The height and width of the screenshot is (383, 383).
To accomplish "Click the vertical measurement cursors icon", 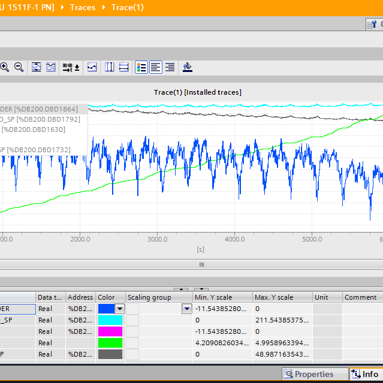I will [x=110, y=67].
